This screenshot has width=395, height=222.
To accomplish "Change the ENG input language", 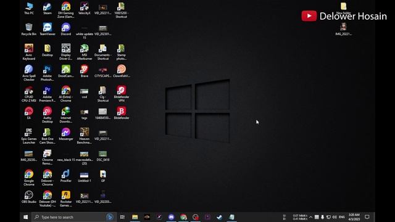I will coord(342,217).
